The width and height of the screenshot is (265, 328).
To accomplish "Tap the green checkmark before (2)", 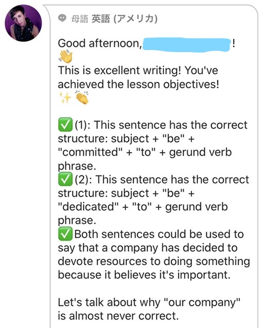I will (65, 179).
